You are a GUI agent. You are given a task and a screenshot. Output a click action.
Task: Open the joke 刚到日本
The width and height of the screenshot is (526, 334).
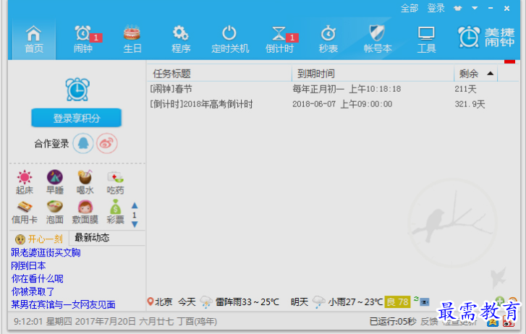coord(28,265)
